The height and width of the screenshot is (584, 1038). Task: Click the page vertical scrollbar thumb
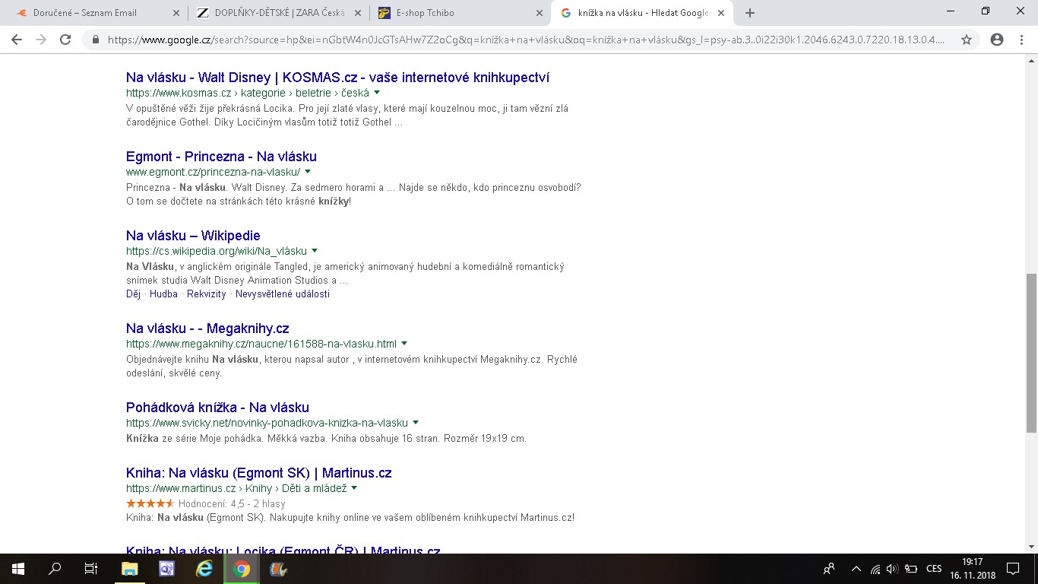pyautogui.click(x=1031, y=353)
